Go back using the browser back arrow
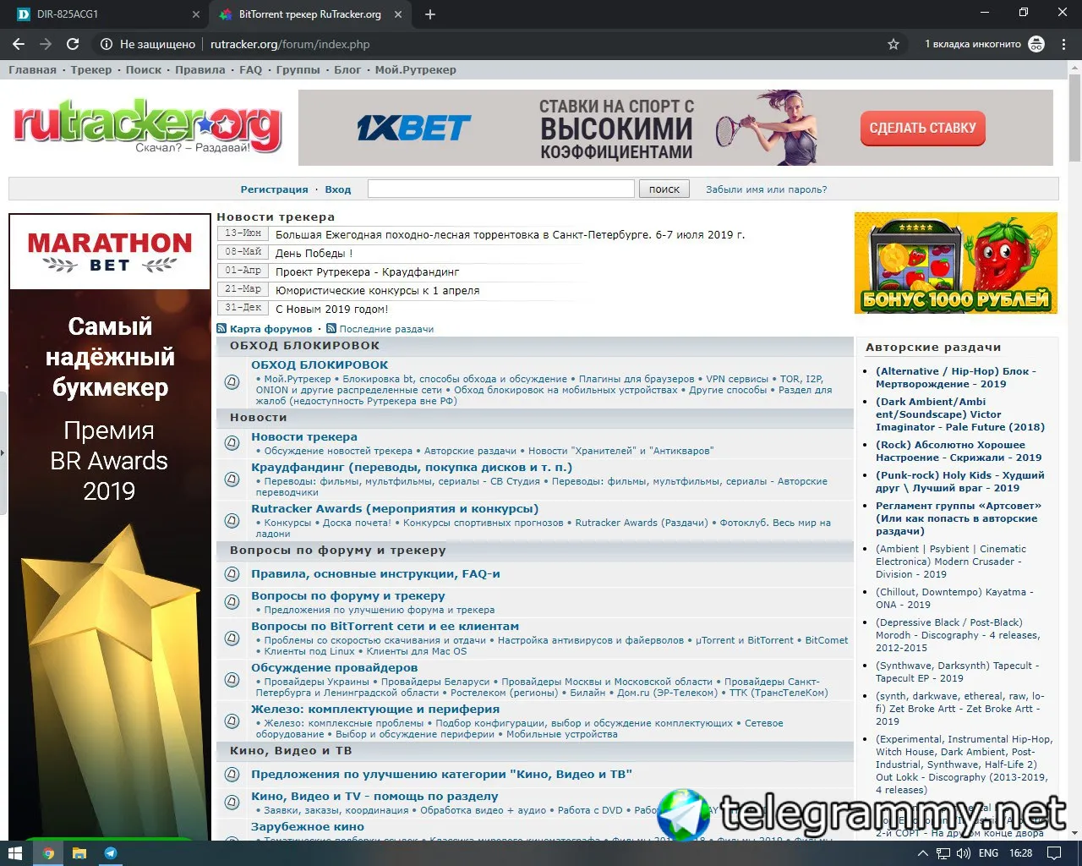The width and height of the screenshot is (1082, 866). tap(19, 44)
